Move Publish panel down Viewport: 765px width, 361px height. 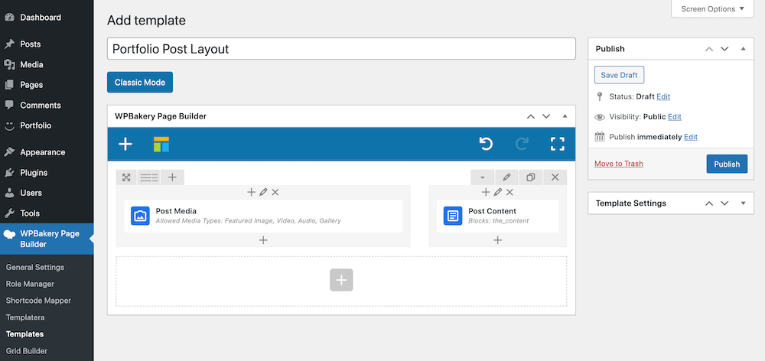(724, 49)
